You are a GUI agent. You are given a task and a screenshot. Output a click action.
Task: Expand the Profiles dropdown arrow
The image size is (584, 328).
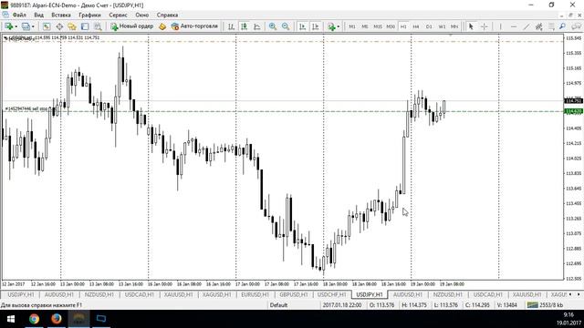pos(33,26)
